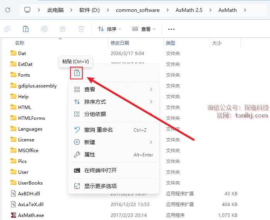Click the 2026/3/17 9:04 date of Dat
This screenshot has width=270, height=220.
pyautogui.click(x=127, y=54)
